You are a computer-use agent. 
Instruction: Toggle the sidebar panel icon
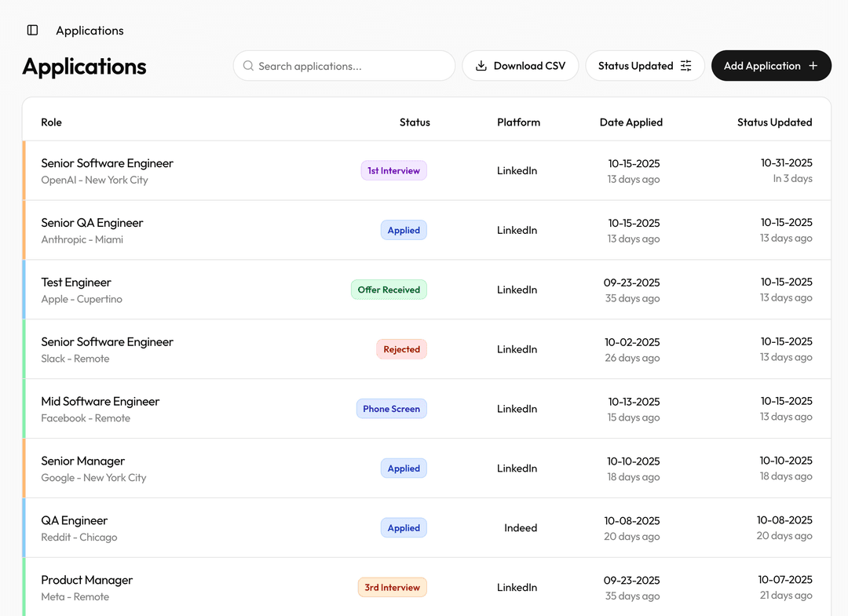32,31
